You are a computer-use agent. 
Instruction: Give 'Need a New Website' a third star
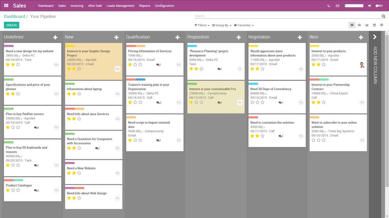coord(79,173)
